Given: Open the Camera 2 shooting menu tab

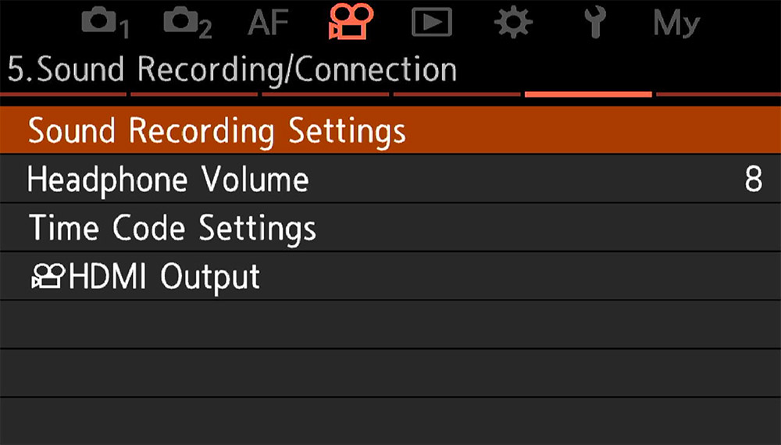Looking at the screenshot, I should (187, 23).
